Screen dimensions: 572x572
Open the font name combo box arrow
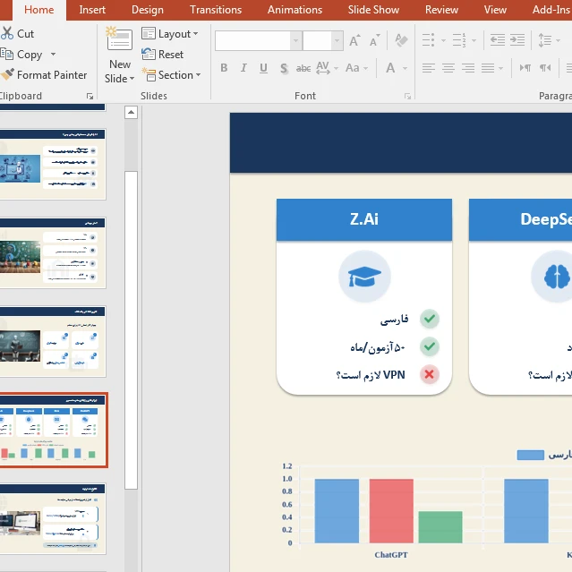point(295,41)
